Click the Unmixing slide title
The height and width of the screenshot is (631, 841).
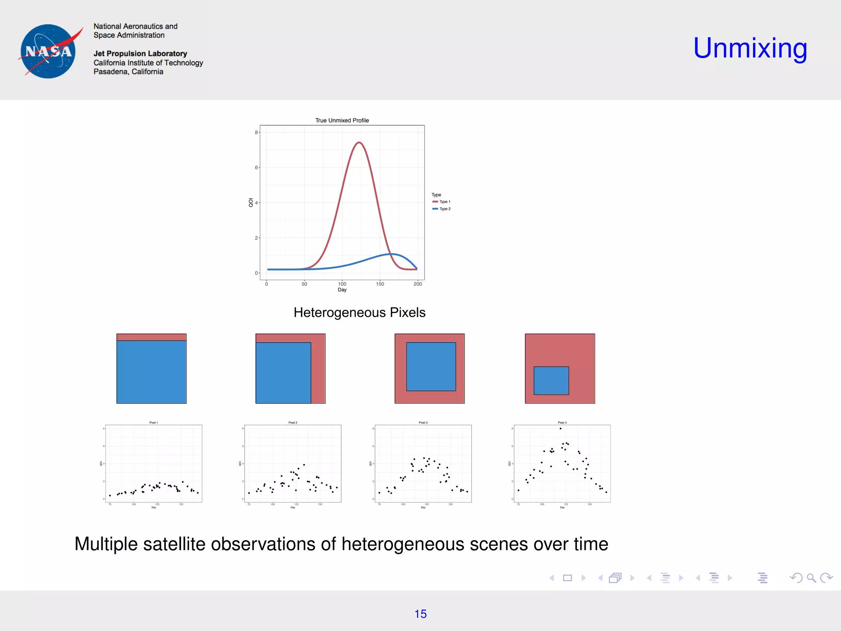pyautogui.click(x=750, y=48)
